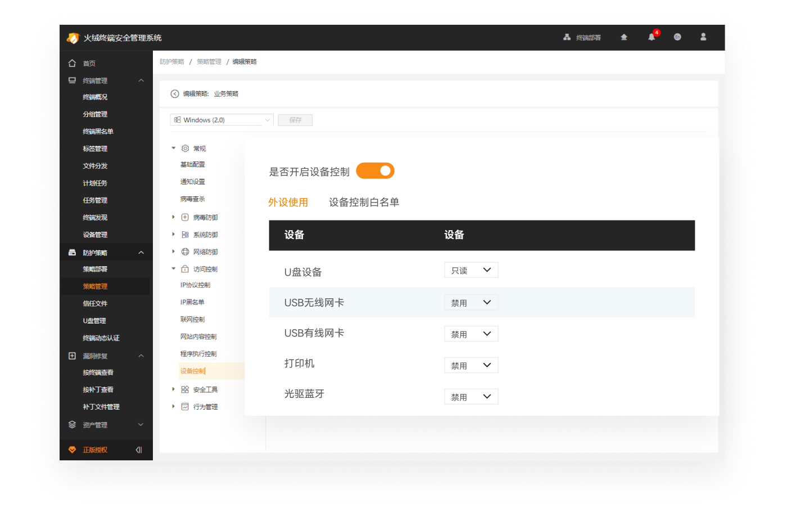
Task: Select the 终端管理 monitor icon
Action: click(71, 80)
